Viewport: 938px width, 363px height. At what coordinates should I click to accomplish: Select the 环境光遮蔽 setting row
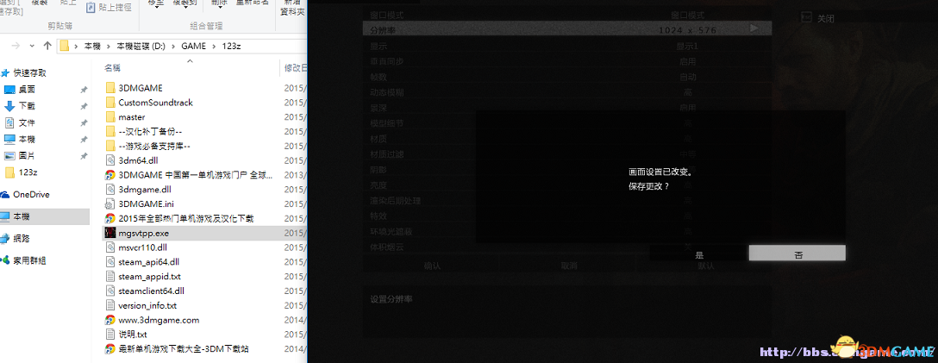coord(567,231)
